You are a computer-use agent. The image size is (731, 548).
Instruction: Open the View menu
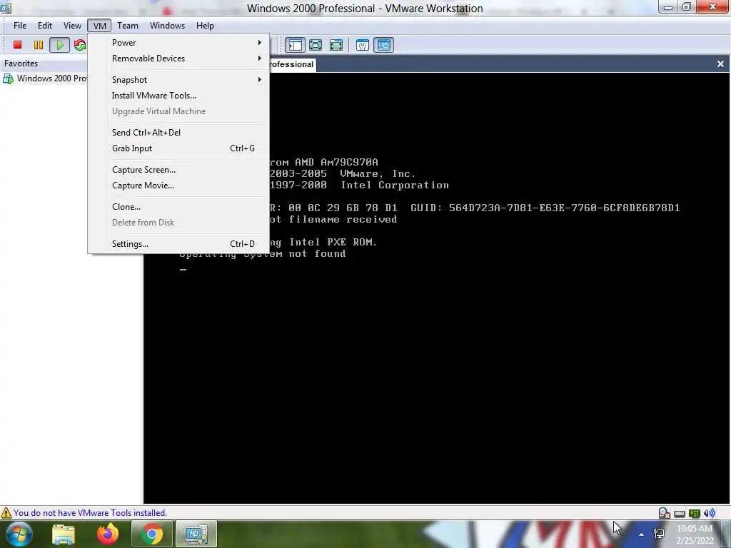pyautogui.click(x=72, y=26)
